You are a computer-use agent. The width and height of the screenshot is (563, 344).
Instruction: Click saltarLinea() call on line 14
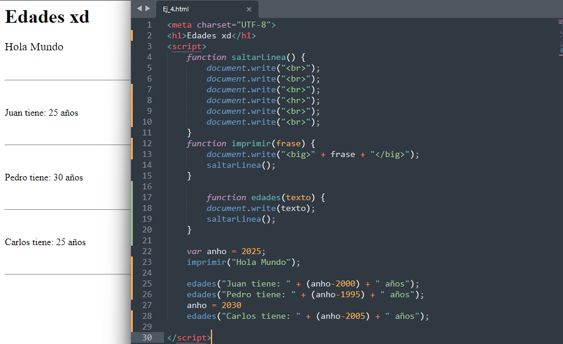[x=241, y=165]
